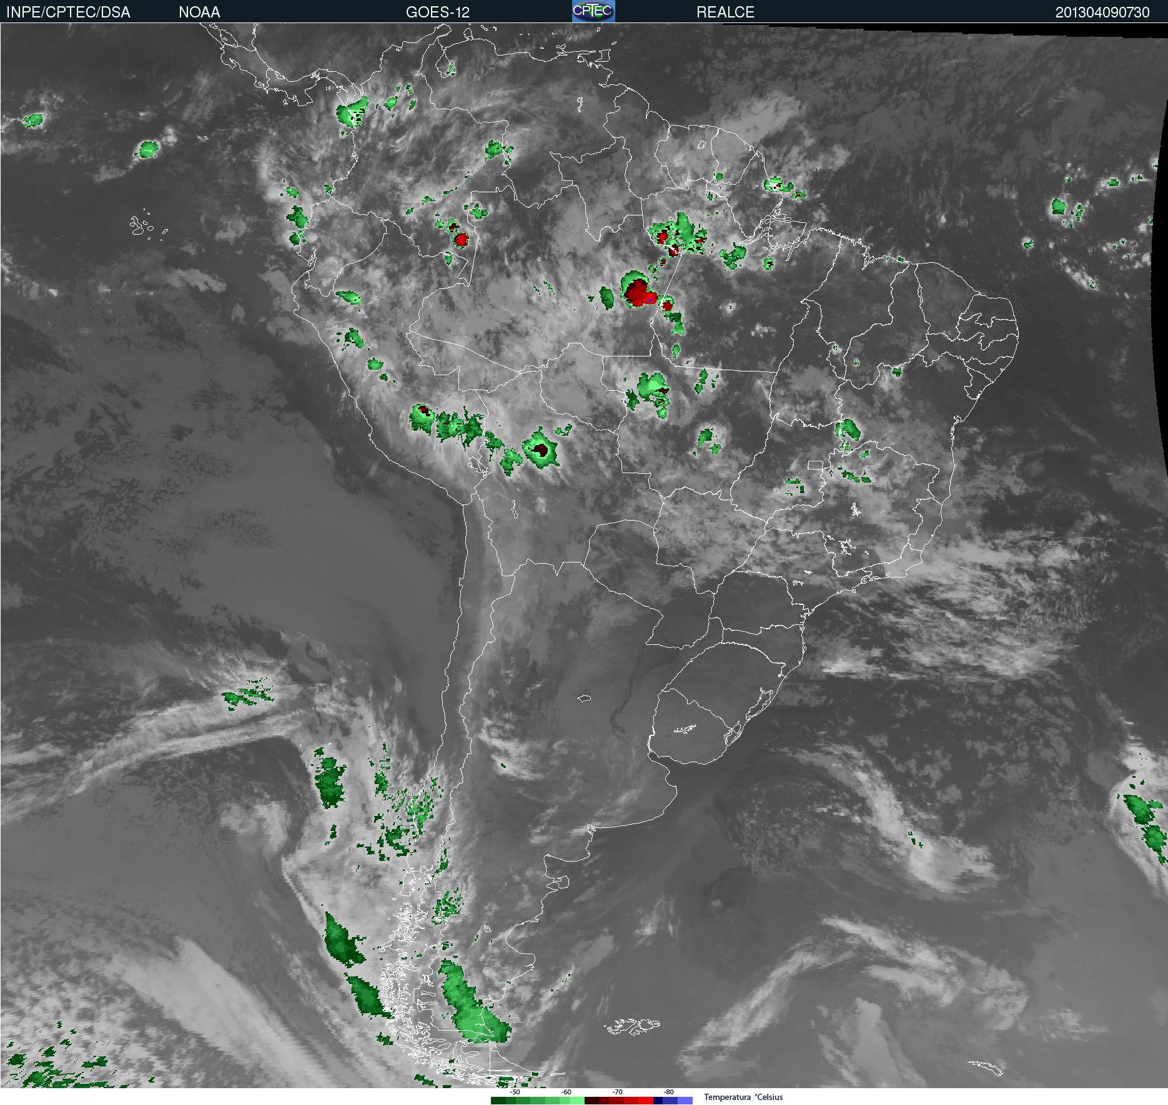Click the -70 value on the temperature legend

pos(618,1093)
